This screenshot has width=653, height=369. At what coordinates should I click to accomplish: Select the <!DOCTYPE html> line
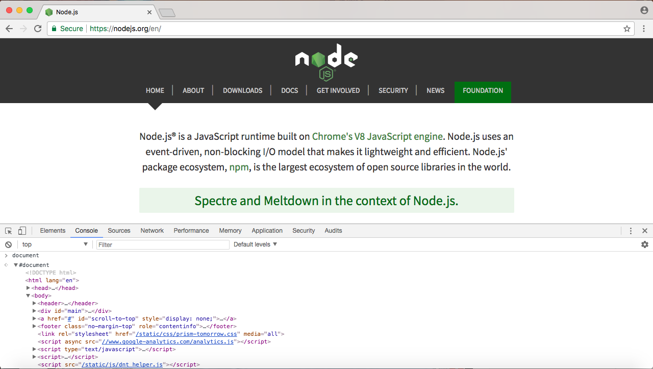(x=51, y=273)
